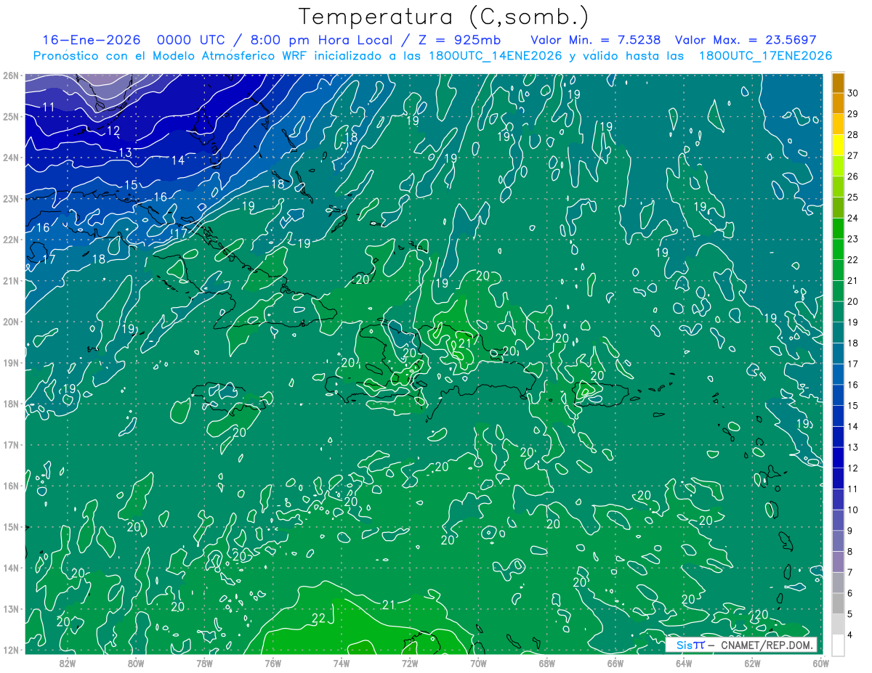Select the deep blue legend swatch between 12 and 13
The image size is (872, 673).
(x=838, y=457)
